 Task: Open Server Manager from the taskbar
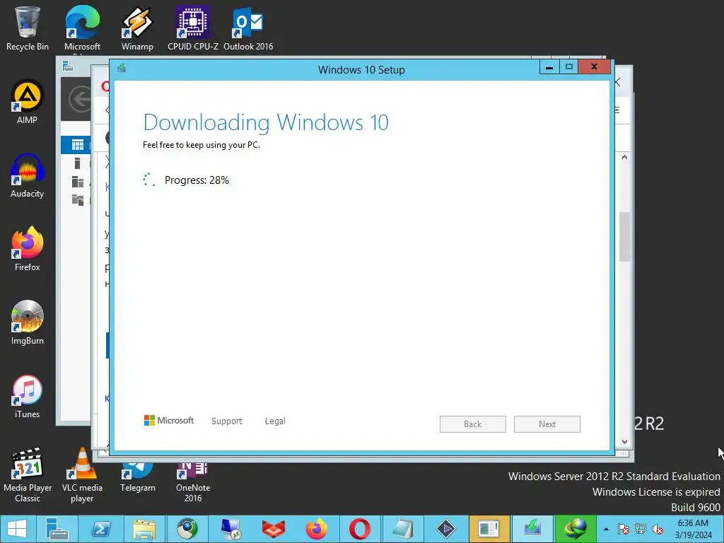click(57, 529)
